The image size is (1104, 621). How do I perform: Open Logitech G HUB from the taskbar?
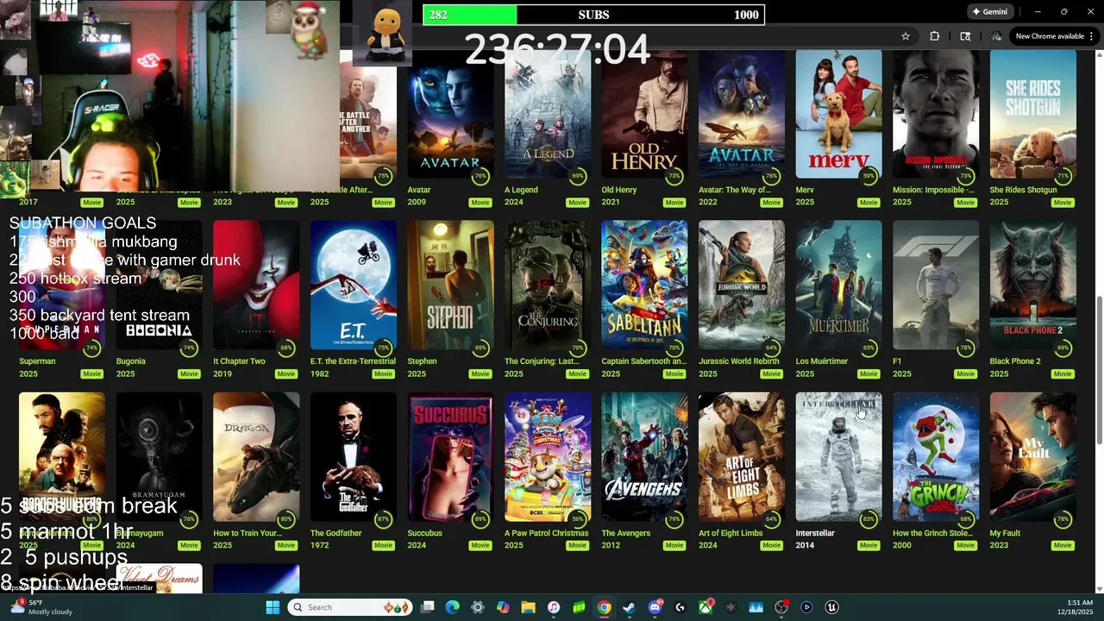pyautogui.click(x=680, y=607)
